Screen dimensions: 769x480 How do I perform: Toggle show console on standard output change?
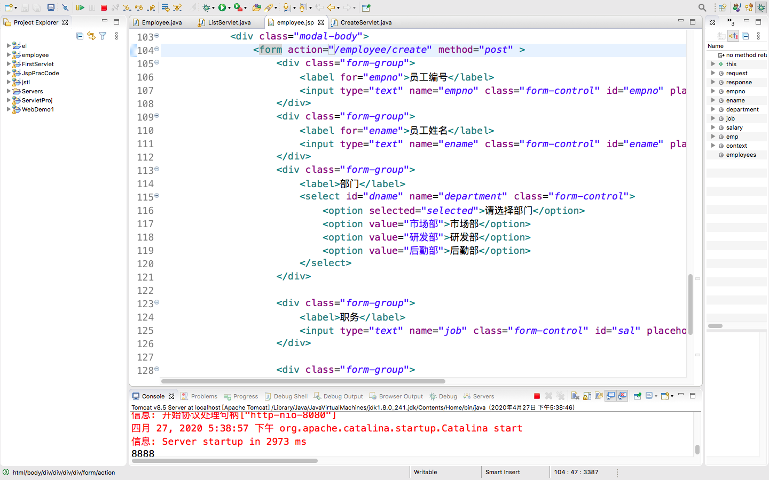pos(611,396)
